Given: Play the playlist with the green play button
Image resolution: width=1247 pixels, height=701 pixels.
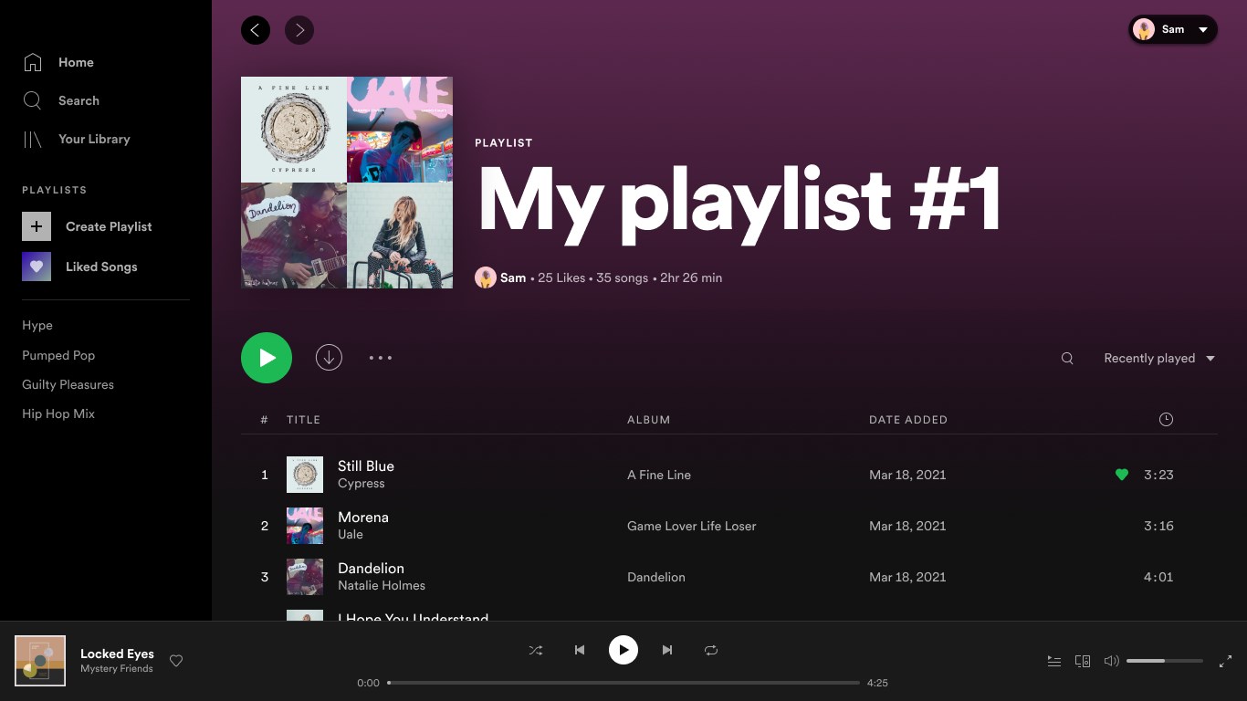Looking at the screenshot, I should click(x=266, y=357).
